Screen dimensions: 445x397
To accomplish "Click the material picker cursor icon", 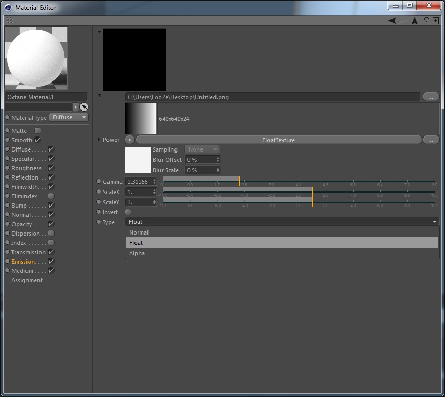I will pos(84,107).
